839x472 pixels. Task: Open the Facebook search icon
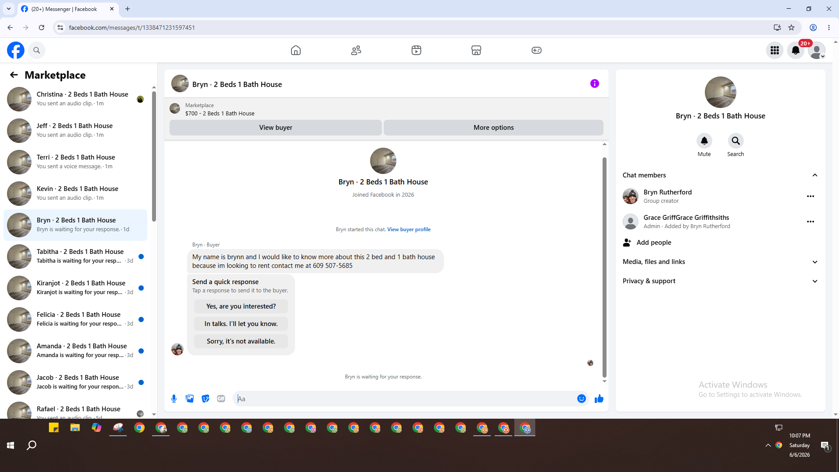coord(37,50)
